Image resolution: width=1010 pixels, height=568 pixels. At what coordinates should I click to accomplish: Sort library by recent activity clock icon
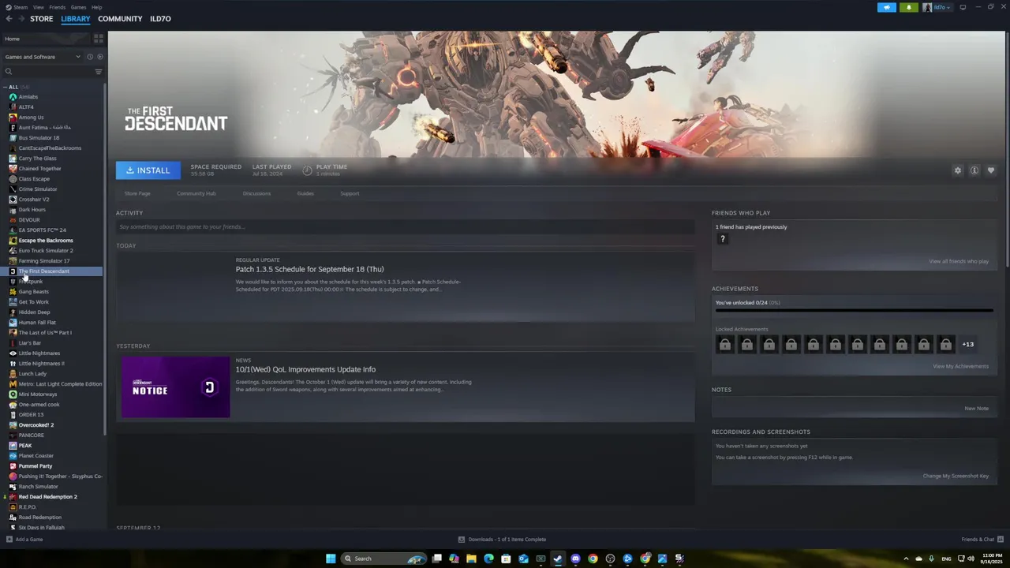tap(90, 57)
